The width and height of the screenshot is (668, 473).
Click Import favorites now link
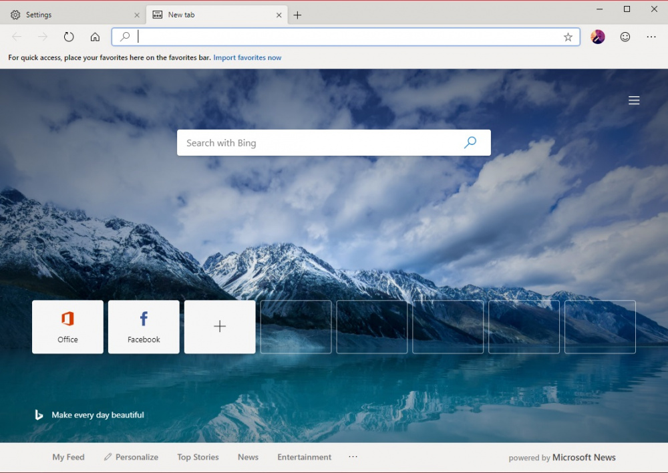click(x=247, y=57)
